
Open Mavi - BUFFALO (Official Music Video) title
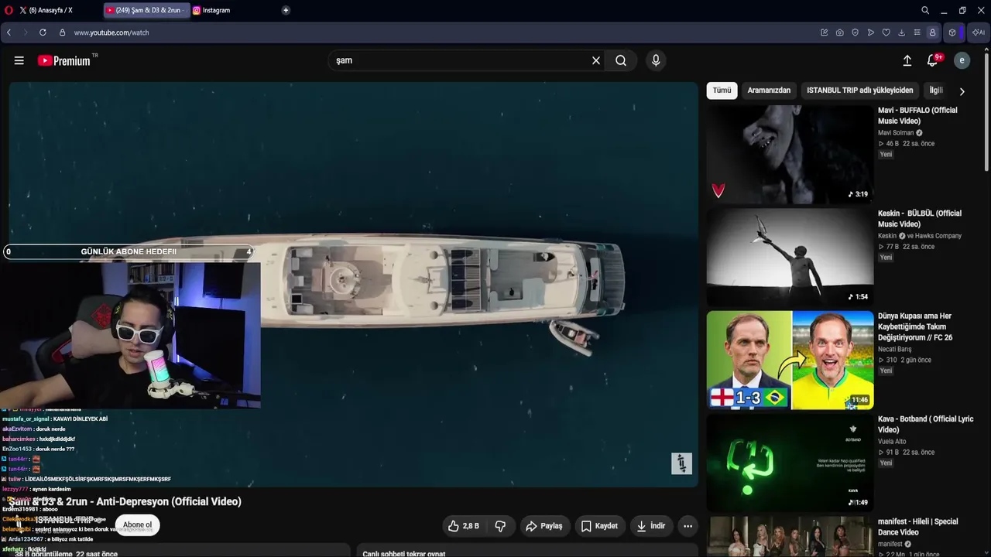(x=917, y=116)
